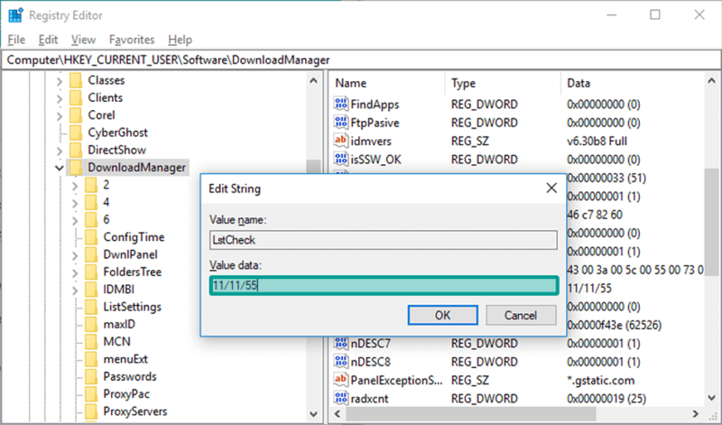Image resolution: width=722 pixels, height=425 pixels.
Task: Expand the Classes key
Action: pyautogui.click(x=60, y=81)
